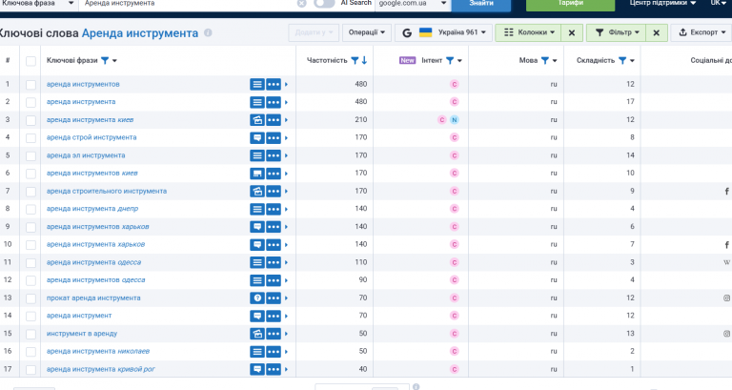Open the UK language menu
This screenshot has height=390, width=732.
(719, 3)
